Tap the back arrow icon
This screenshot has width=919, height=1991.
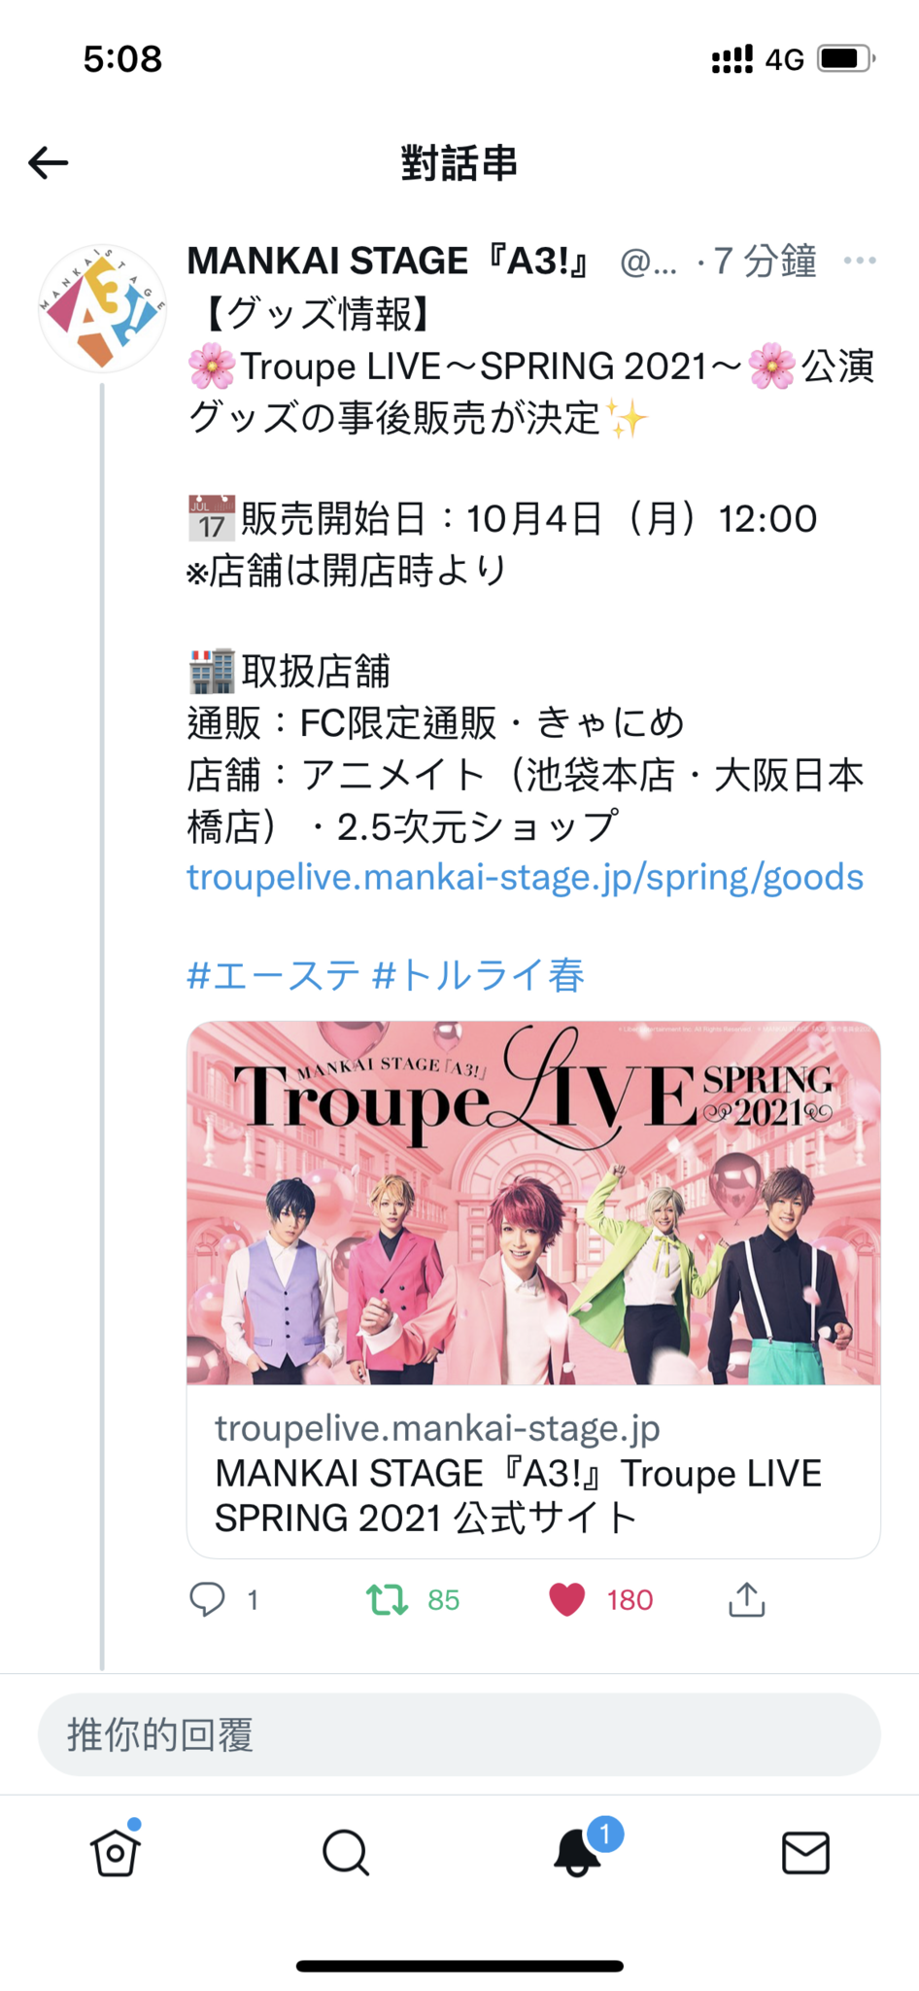pos(48,162)
